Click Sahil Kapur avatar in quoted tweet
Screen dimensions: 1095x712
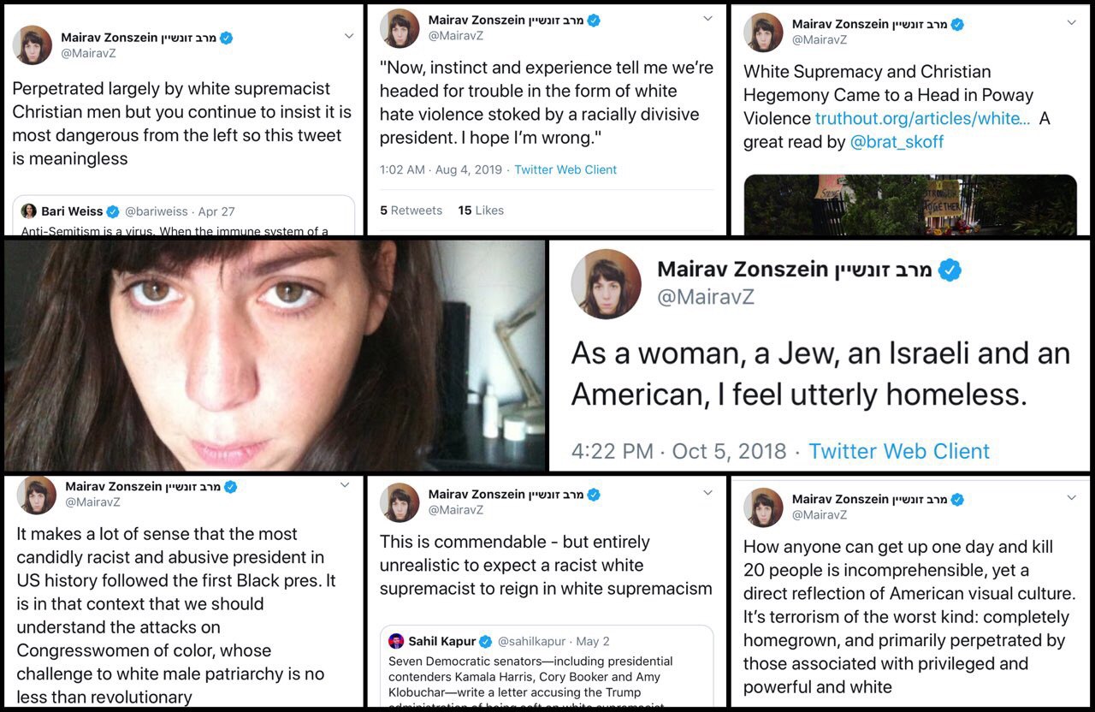(x=396, y=641)
